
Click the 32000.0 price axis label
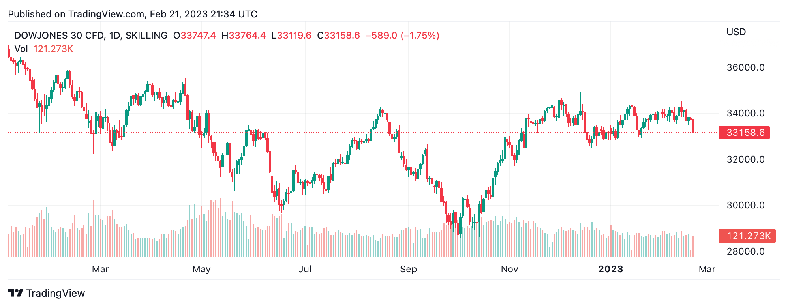745,159
